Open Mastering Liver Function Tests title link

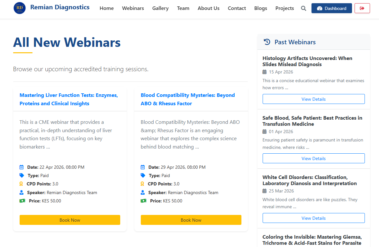69,99
